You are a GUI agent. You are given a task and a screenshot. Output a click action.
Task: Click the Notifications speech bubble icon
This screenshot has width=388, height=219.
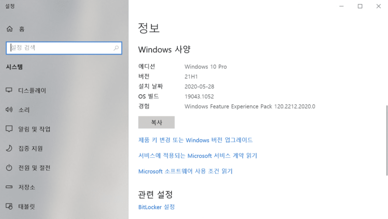9,128
